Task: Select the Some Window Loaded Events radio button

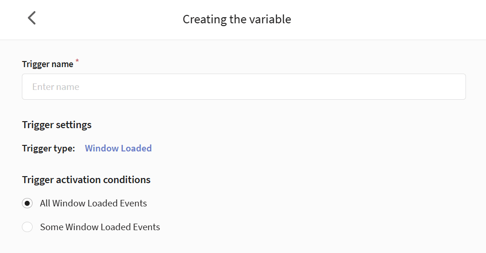Action: tap(27, 227)
